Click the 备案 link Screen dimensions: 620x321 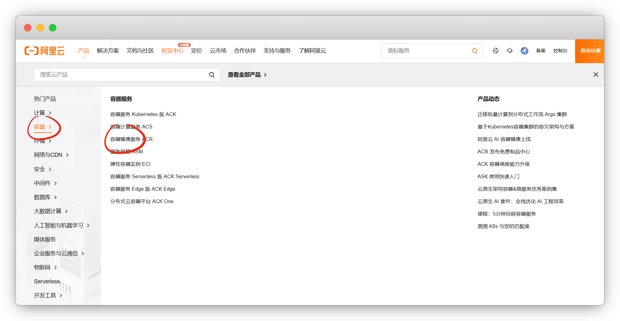pos(541,51)
